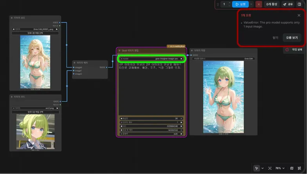The image size is (307, 174).
Task: Open the file selector showing src2.png
Action: [35, 108]
